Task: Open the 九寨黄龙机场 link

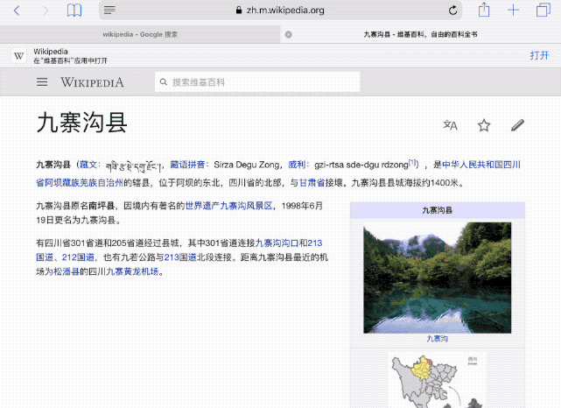Action: click(132, 271)
